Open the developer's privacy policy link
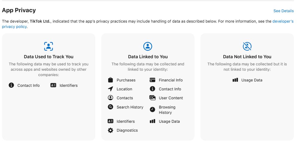The height and width of the screenshot is (145, 299). point(283,21)
